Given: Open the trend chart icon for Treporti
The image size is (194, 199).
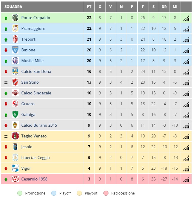Looking at the screenshot, I should pos(186,40).
